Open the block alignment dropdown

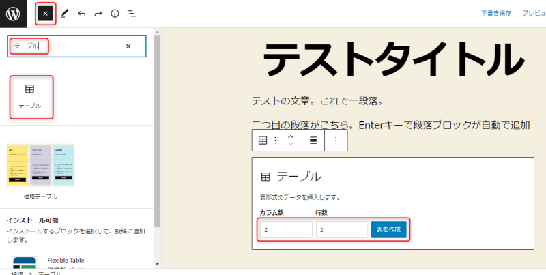313,141
